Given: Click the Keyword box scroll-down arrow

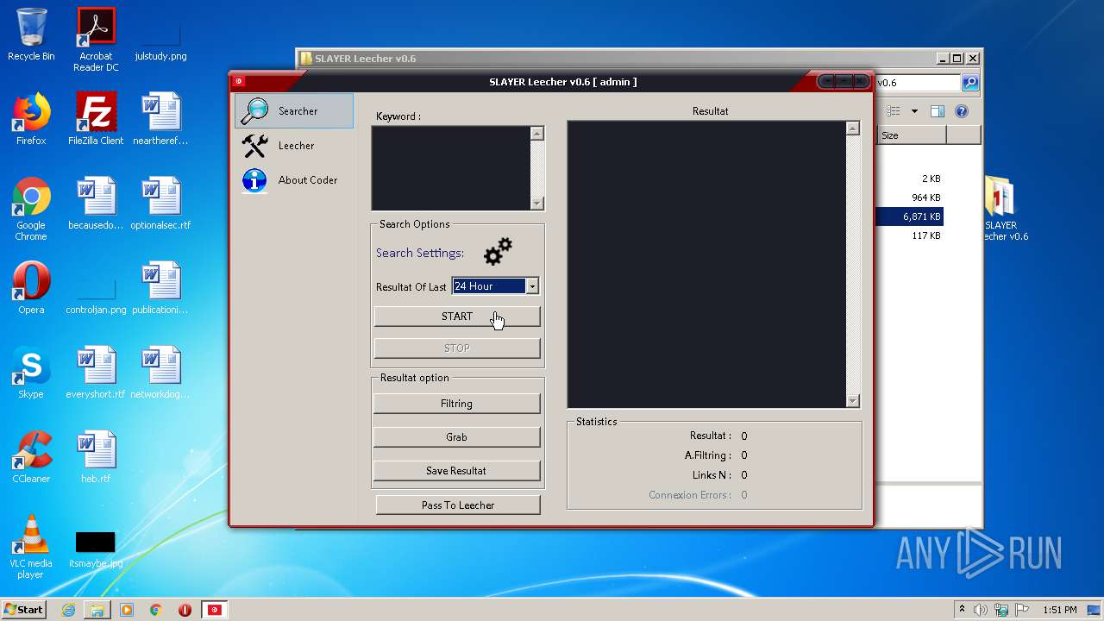Looking at the screenshot, I should pyautogui.click(x=536, y=204).
